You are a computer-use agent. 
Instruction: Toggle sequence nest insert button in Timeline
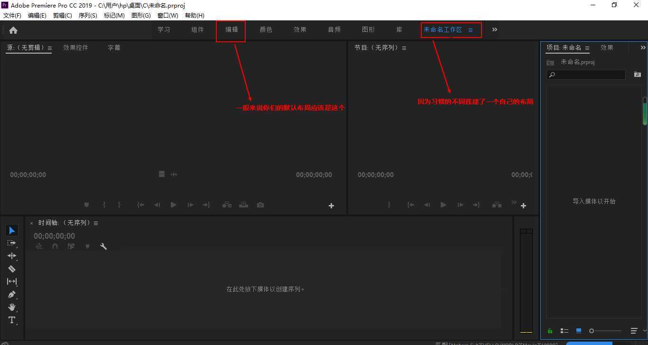(39, 246)
